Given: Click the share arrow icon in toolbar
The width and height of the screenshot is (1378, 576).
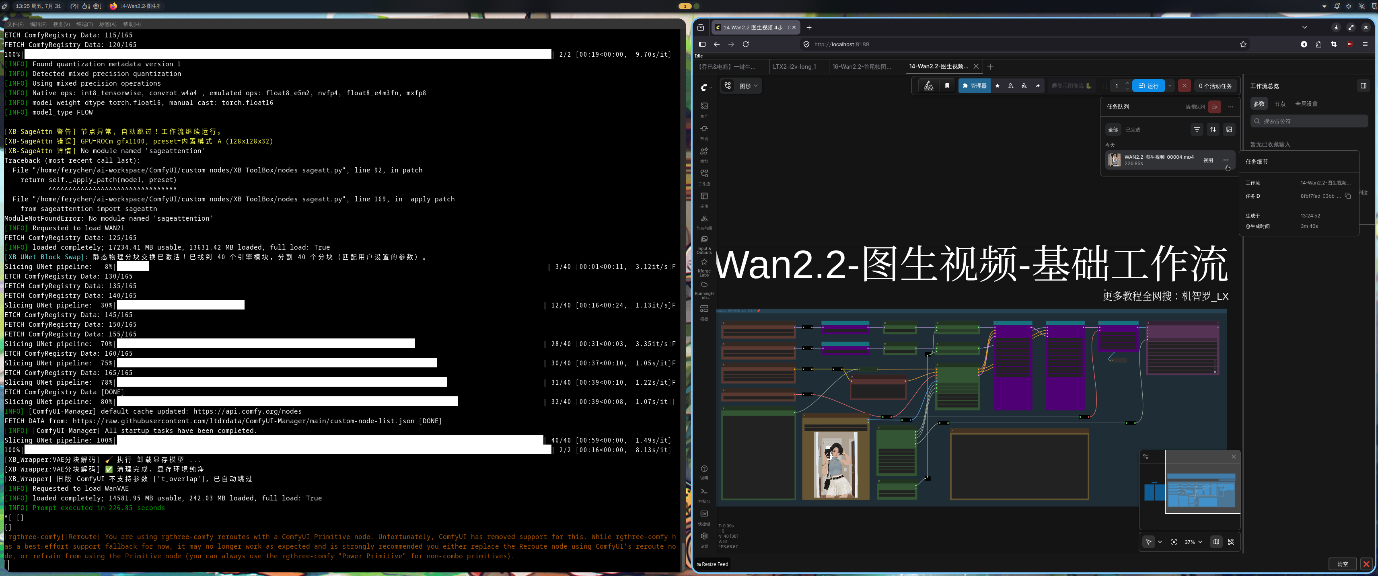Looking at the screenshot, I should pyautogui.click(x=1037, y=86).
